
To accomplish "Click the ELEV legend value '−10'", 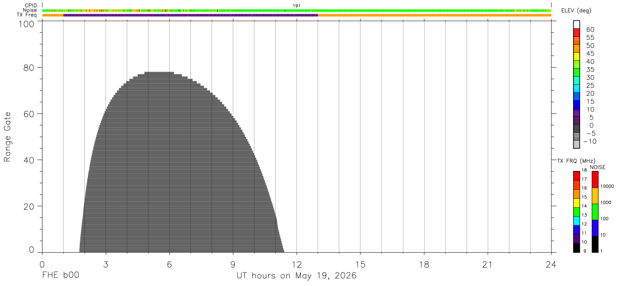I will tap(589, 141).
